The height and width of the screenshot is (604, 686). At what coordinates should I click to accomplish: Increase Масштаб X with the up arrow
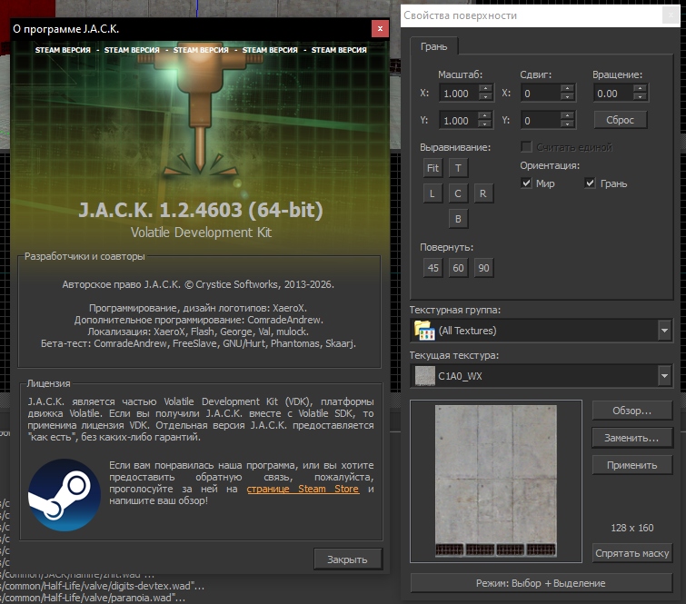click(x=485, y=89)
